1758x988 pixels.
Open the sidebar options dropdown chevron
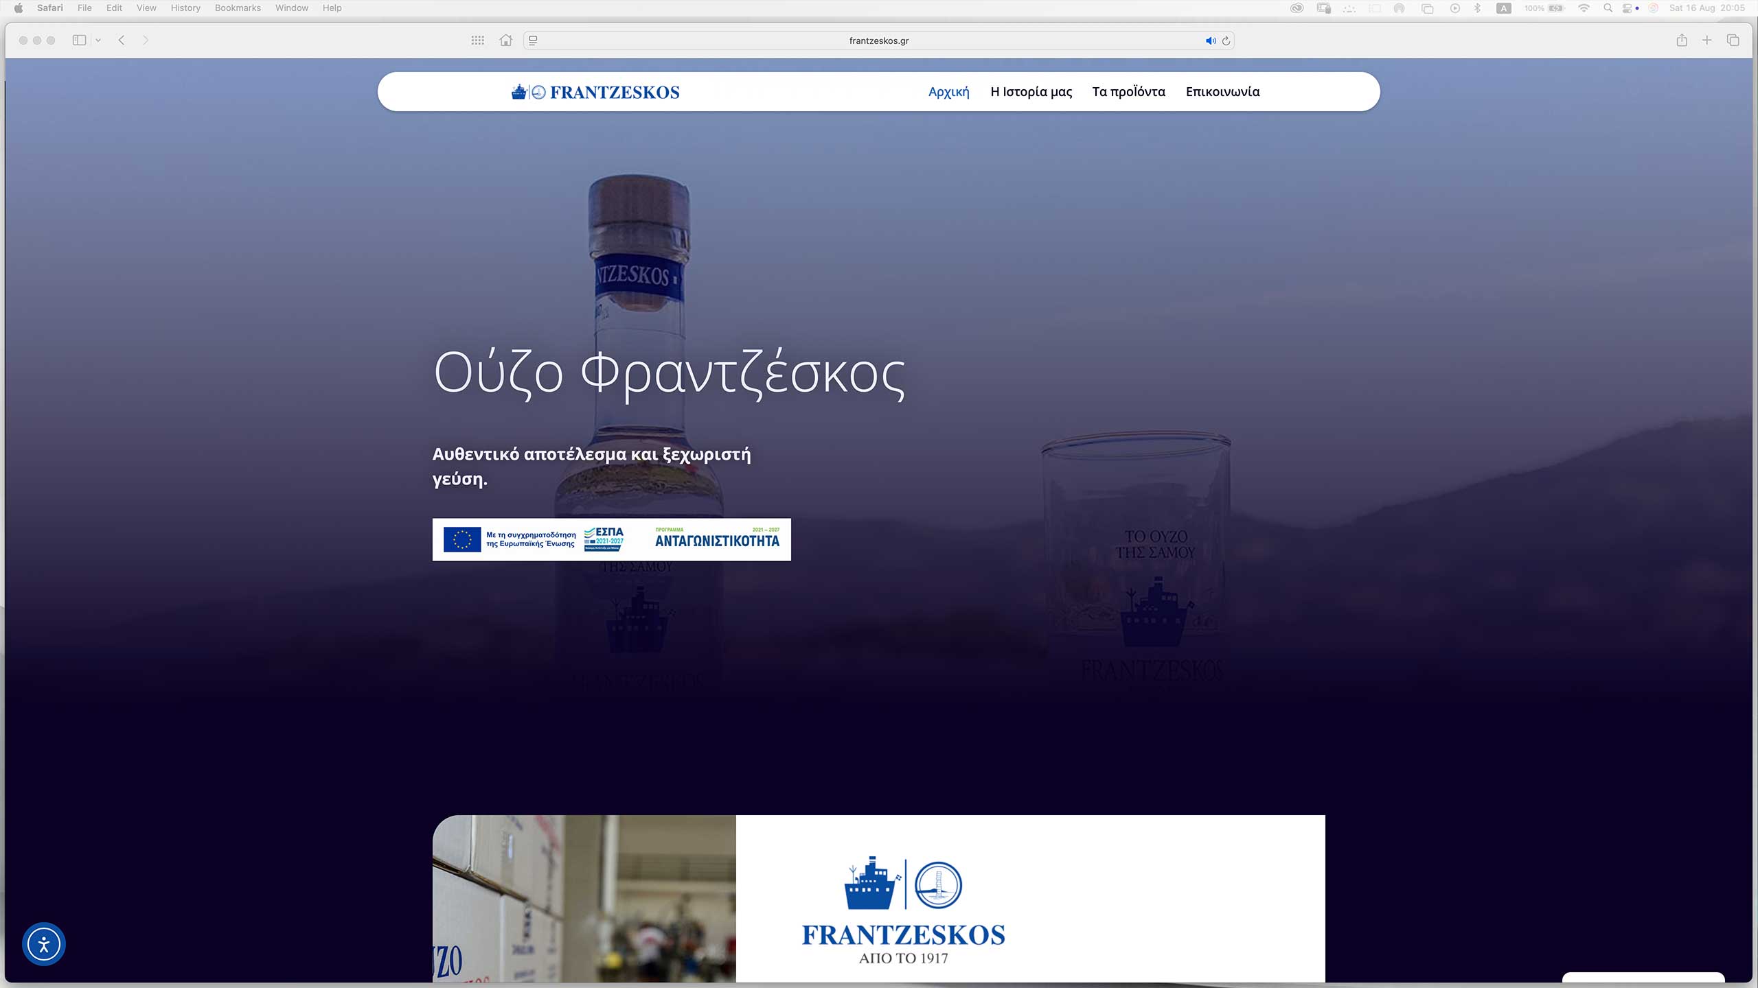point(98,40)
